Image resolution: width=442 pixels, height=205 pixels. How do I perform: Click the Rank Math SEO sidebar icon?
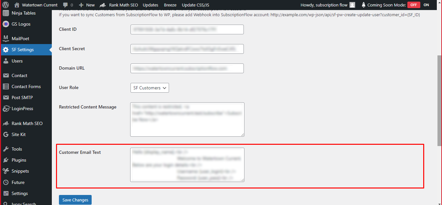click(x=6, y=123)
